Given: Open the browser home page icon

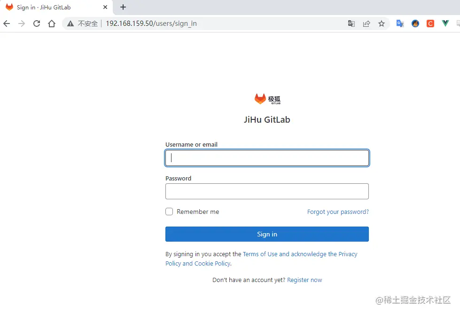Looking at the screenshot, I should tap(52, 24).
